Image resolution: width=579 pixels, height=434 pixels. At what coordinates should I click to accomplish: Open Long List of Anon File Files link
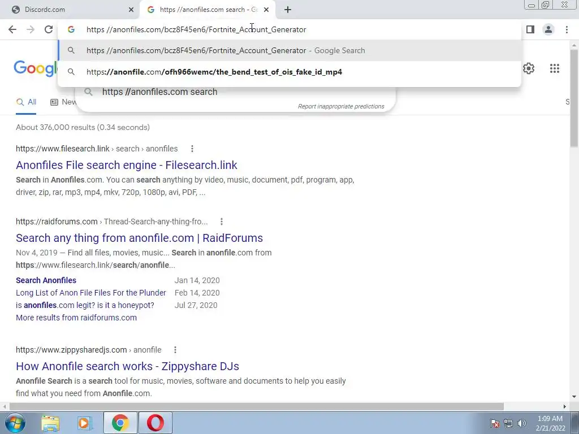coord(91,293)
